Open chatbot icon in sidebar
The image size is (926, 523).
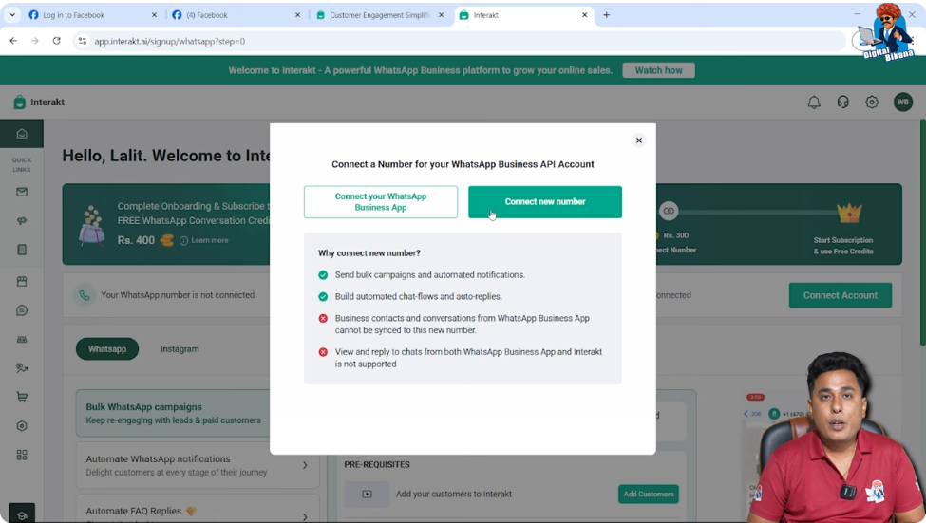(x=22, y=340)
